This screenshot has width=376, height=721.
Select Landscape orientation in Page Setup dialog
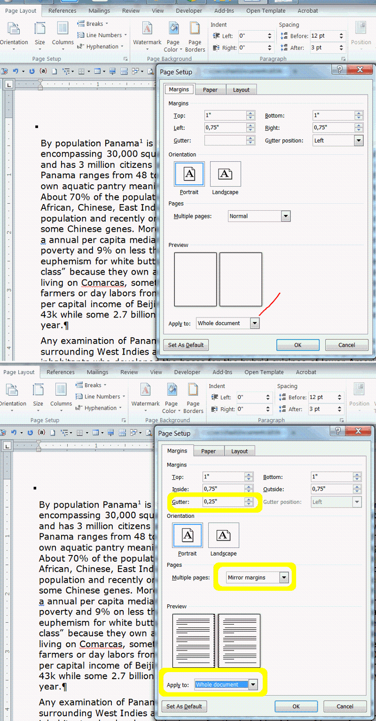coord(225,174)
